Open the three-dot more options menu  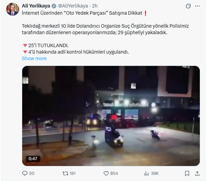coord(197,6)
